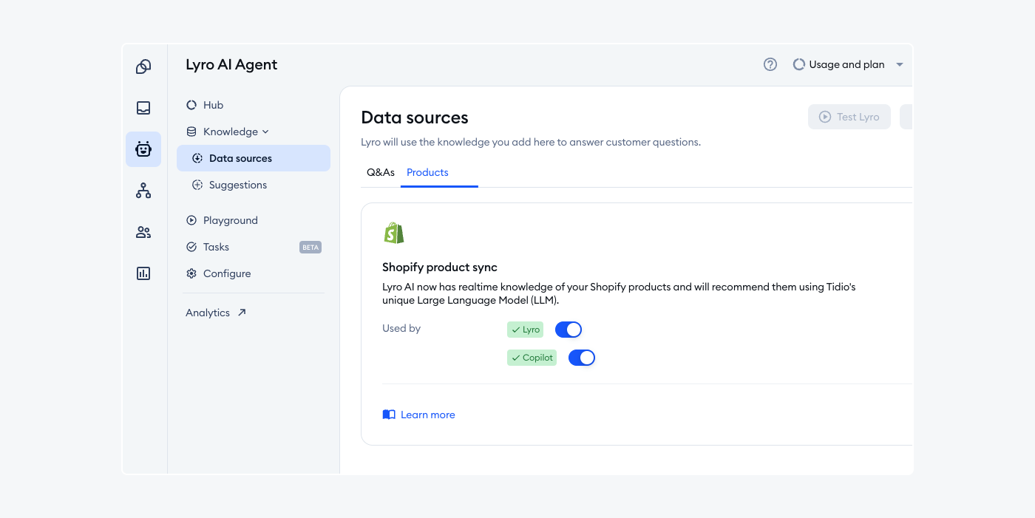This screenshot has height=518, width=1035.
Task: Select the Lyro AI bot icon
Action: [x=143, y=149]
